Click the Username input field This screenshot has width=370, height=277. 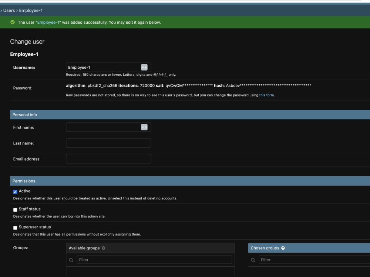[x=108, y=67]
